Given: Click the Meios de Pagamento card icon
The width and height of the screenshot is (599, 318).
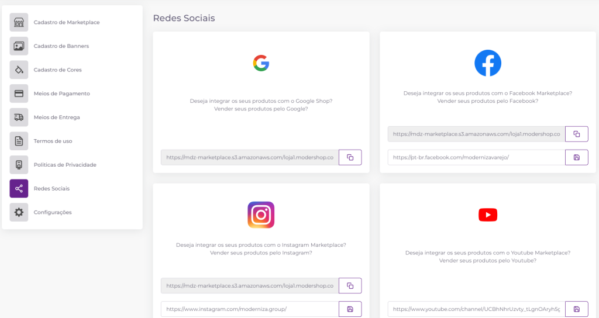Looking at the screenshot, I should (19, 94).
